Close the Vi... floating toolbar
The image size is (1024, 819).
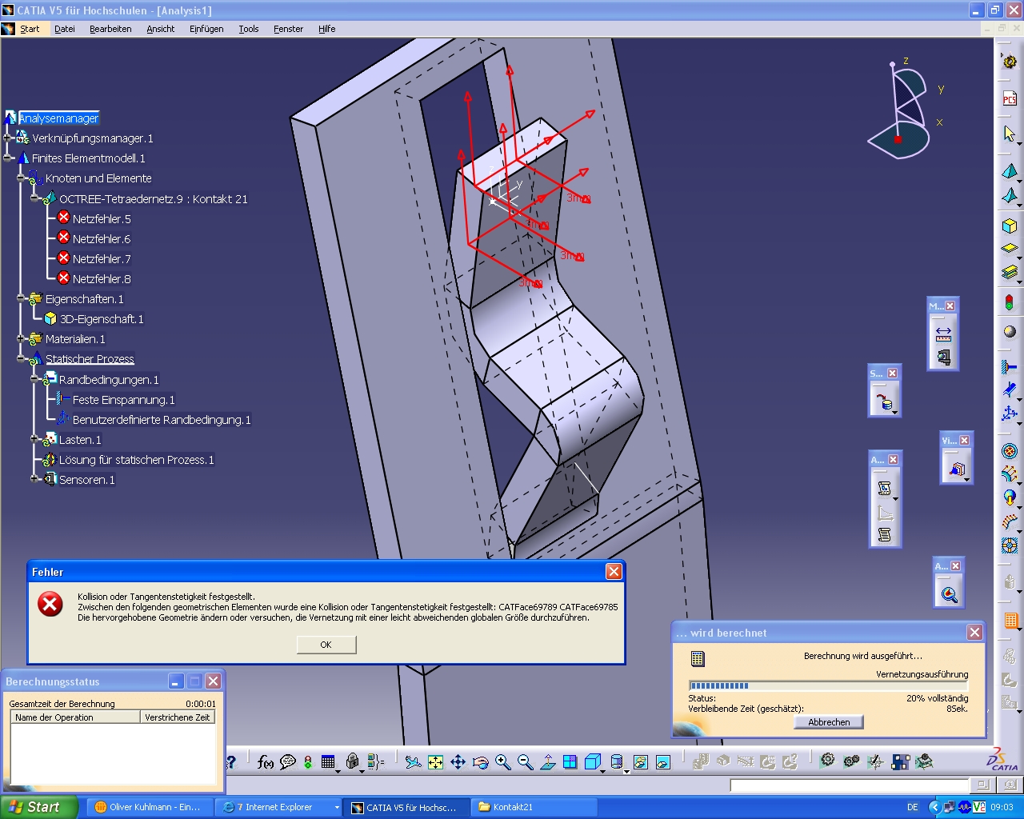coord(965,441)
